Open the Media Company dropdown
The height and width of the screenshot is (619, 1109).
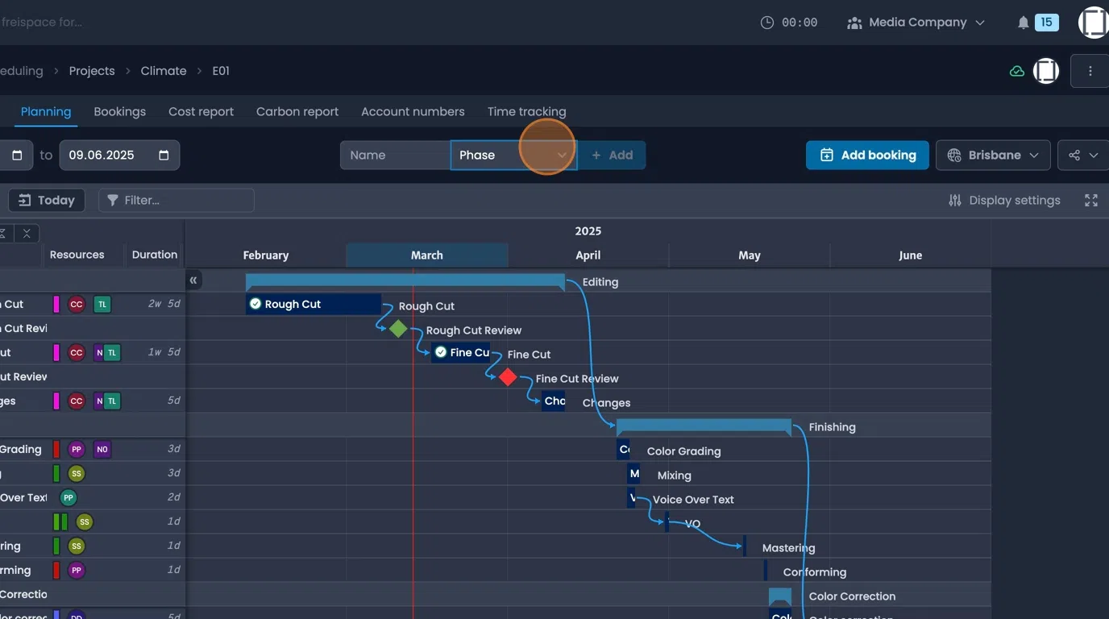coord(916,23)
